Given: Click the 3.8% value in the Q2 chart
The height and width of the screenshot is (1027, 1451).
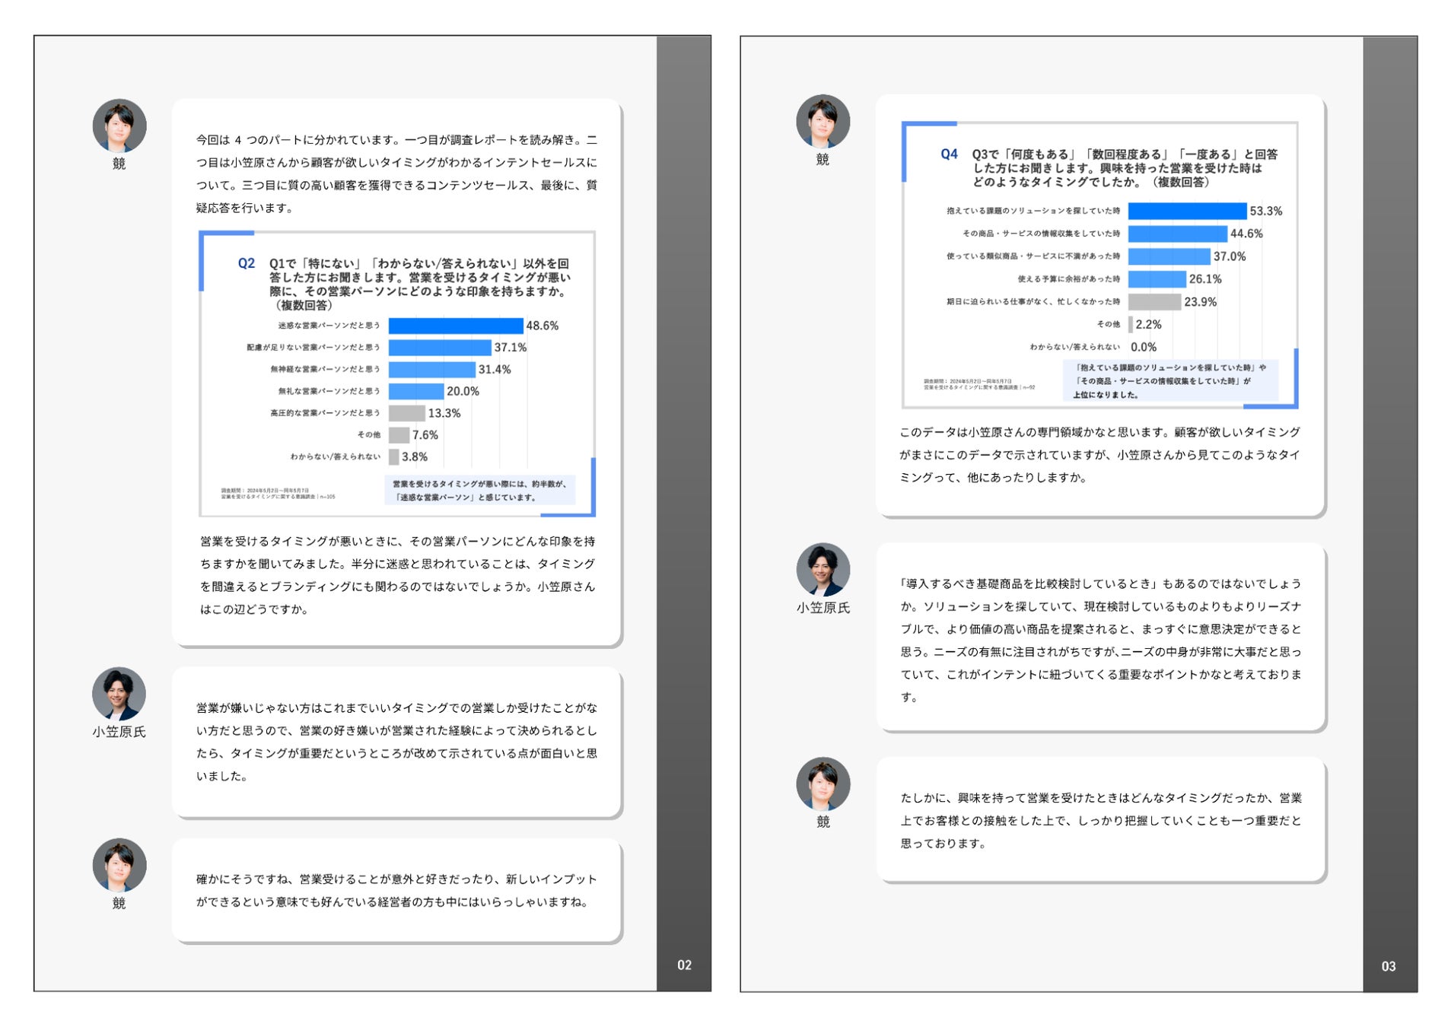Looking at the screenshot, I should pyautogui.click(x=415, y=457).
